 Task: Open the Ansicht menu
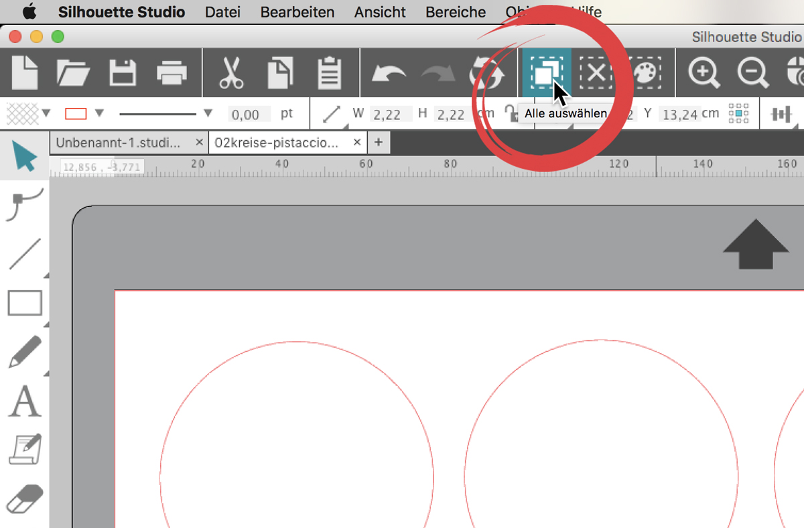tap(380, 12)
